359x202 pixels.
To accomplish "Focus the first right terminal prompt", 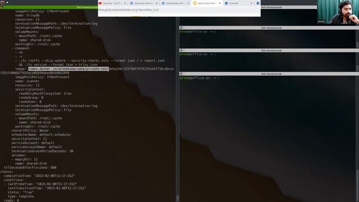I will pyautogui.click(x=197, y=31).
